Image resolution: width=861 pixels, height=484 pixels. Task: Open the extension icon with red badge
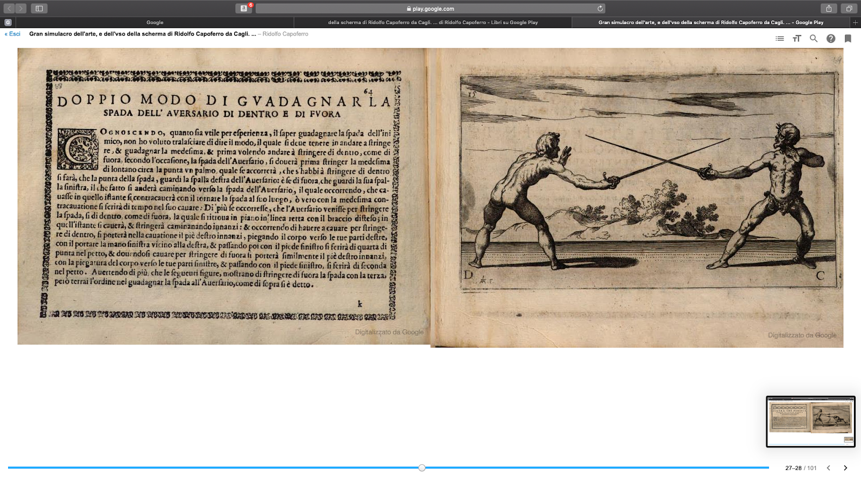click(x=244, y=9)
